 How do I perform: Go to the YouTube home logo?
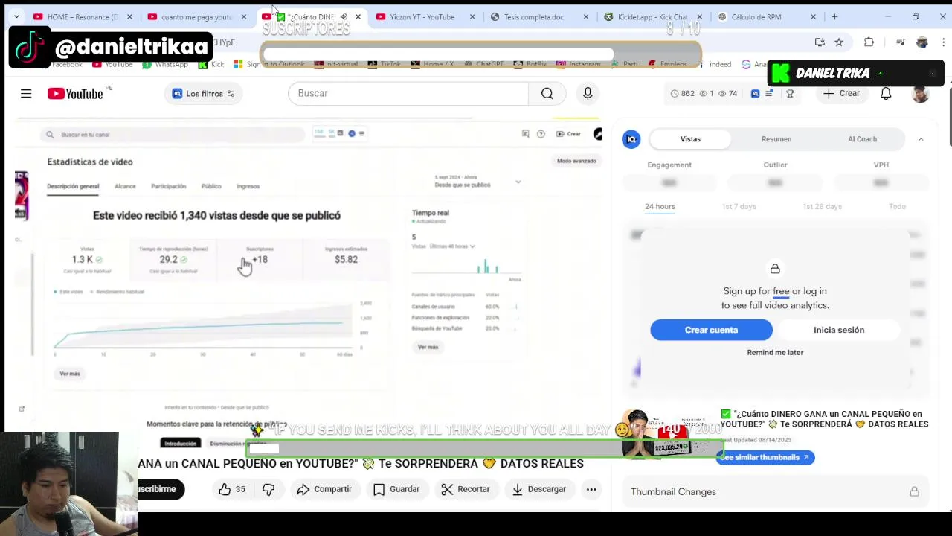tap(75, 93)
